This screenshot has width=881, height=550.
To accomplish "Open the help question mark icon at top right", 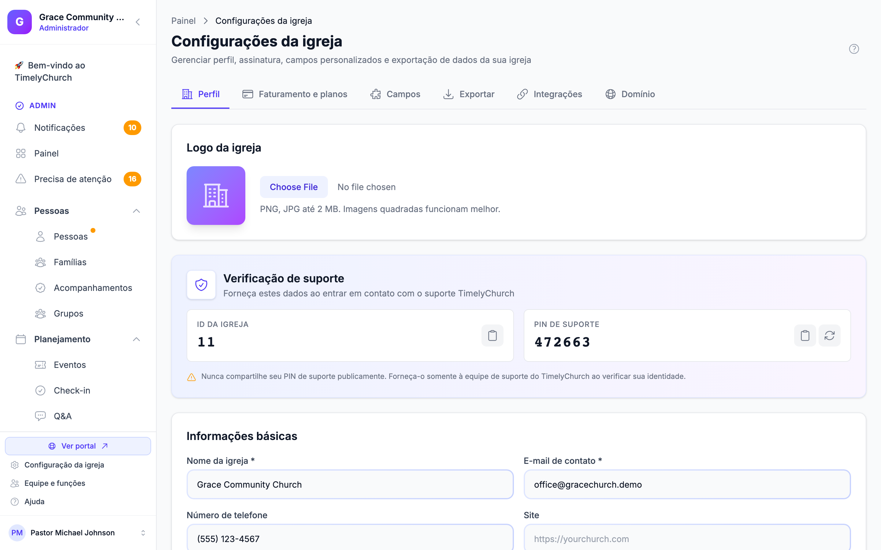I will [x=854, y=49].
